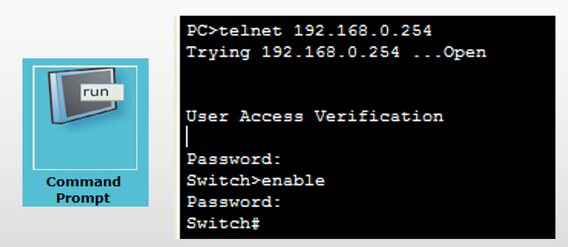Click the word "Trying" in the terminal
Screen dimensions: 568x247
pos(218,52)
